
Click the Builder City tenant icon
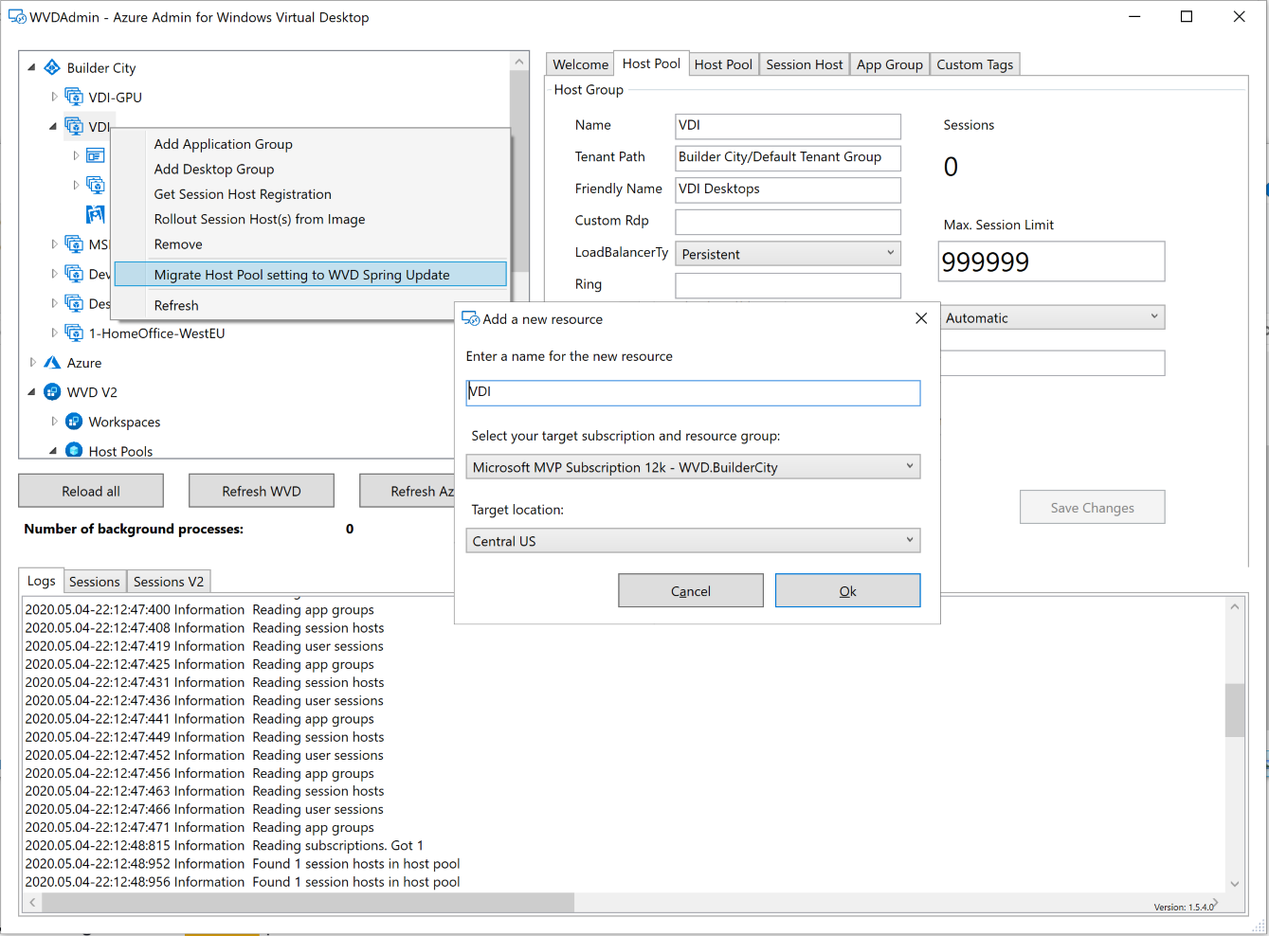52,67
